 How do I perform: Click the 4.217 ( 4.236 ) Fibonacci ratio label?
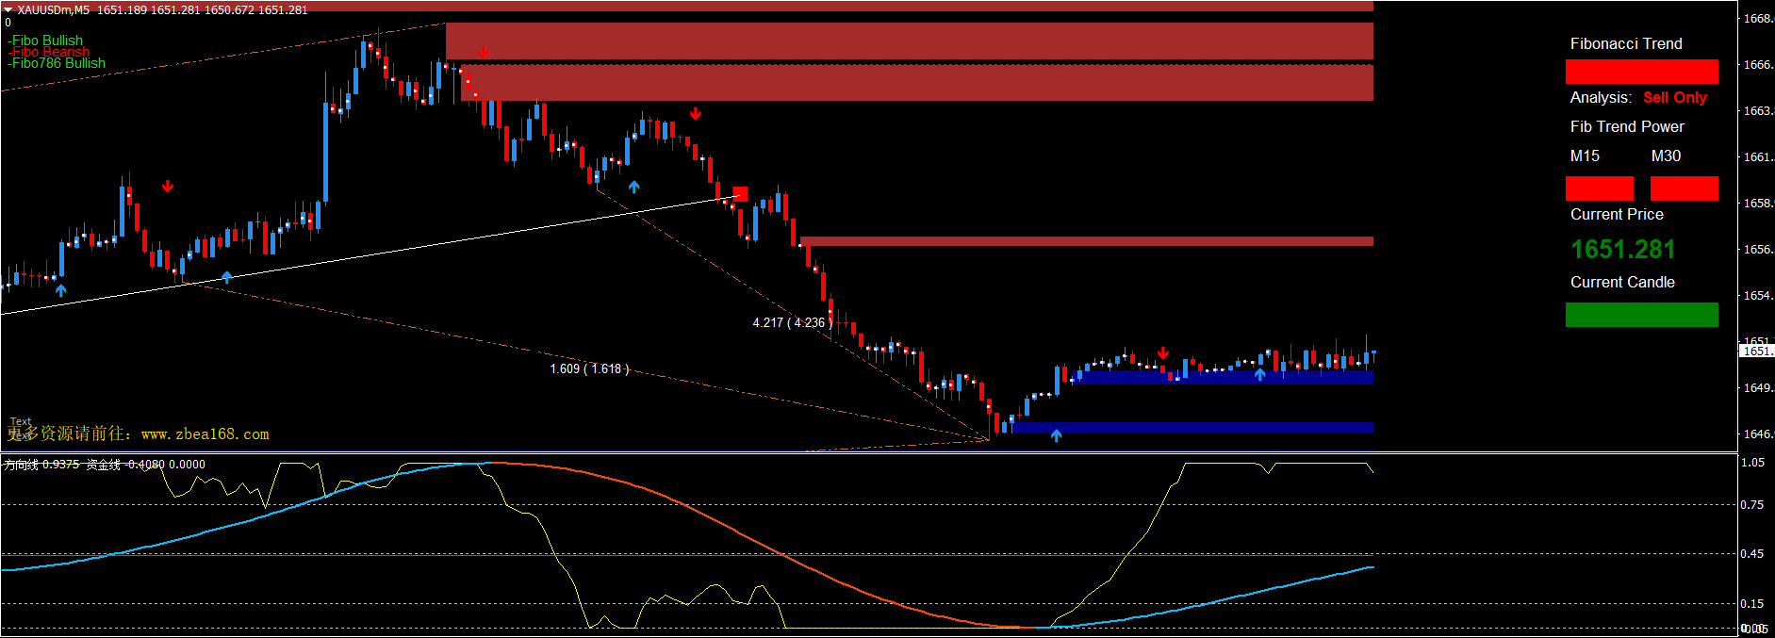[793, 322]
